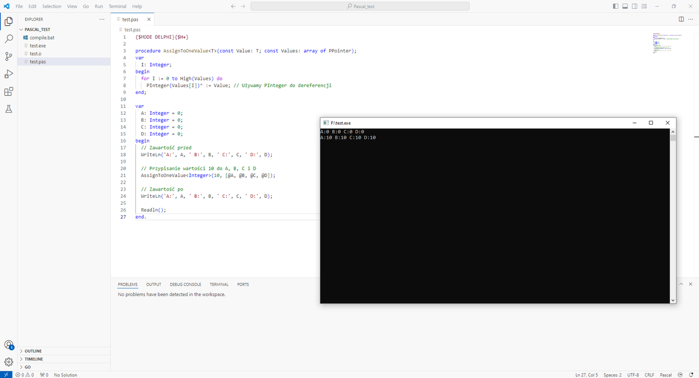Toggle bottom panel layout icon
This screenshot has width=699, height=378.
click(x=625, y=6)
